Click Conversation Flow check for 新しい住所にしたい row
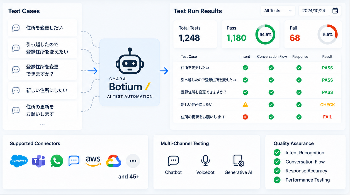Image resolution: width=350 pixels, height=195 pixels. [x=271, y=105]
